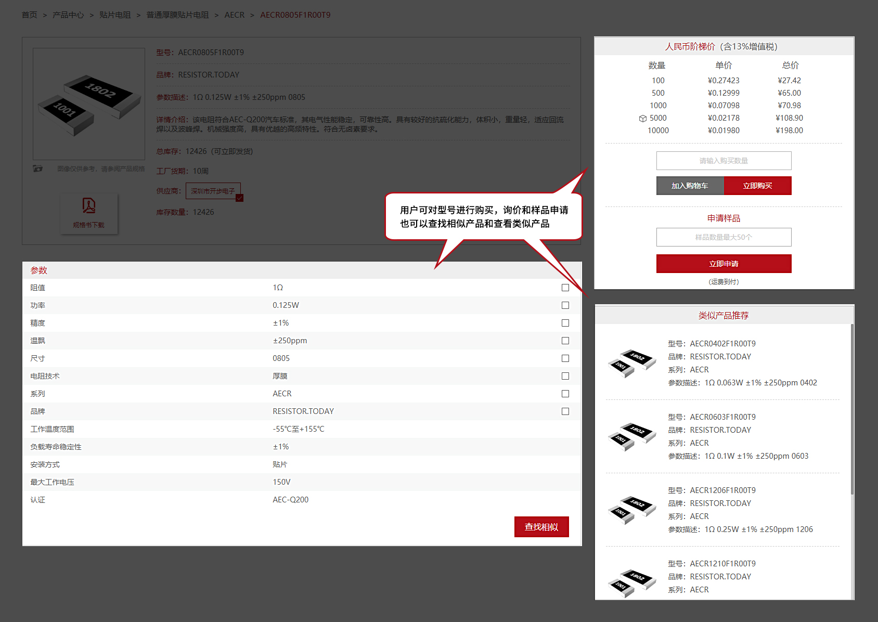Go to 首页 in the breadcrumb
The height and width of the screenshot is (622, 878).
coord(29,15)
